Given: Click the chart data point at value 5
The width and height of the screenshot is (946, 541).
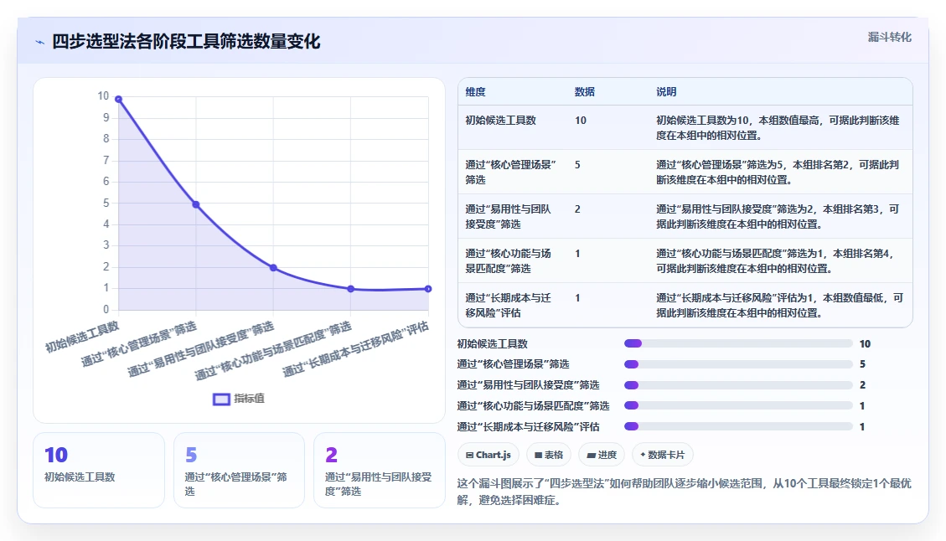Looking at the screenshot, I should pos(196,204).
